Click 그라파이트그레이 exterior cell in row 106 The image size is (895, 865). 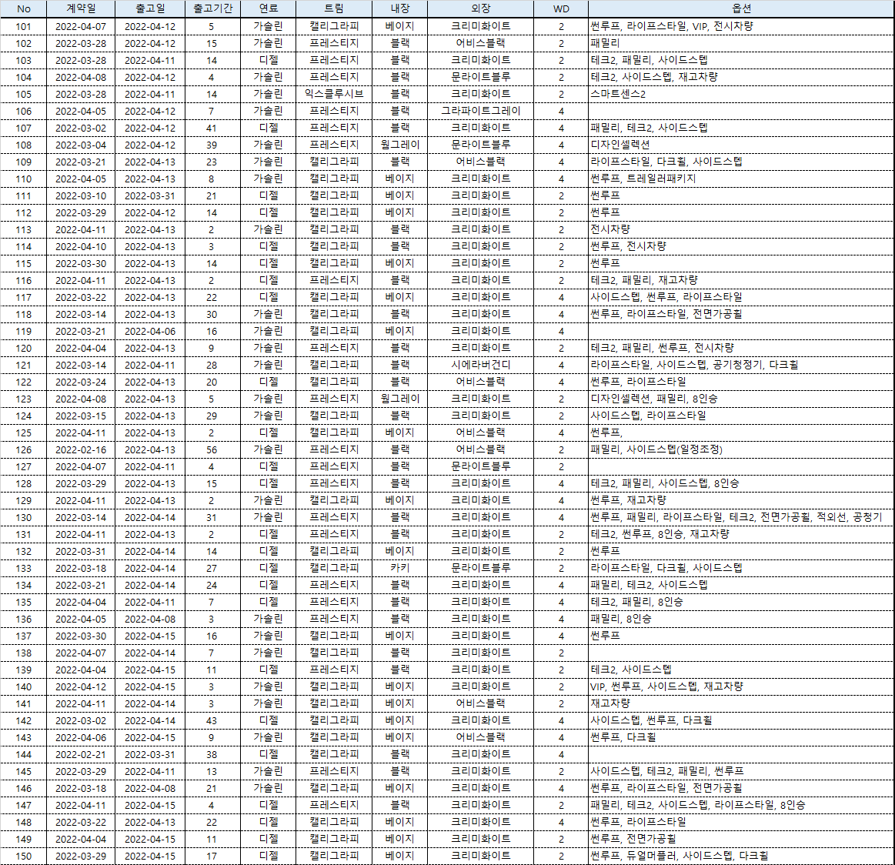481,111
